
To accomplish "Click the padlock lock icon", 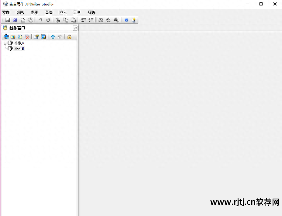I will tap(69, 37).
